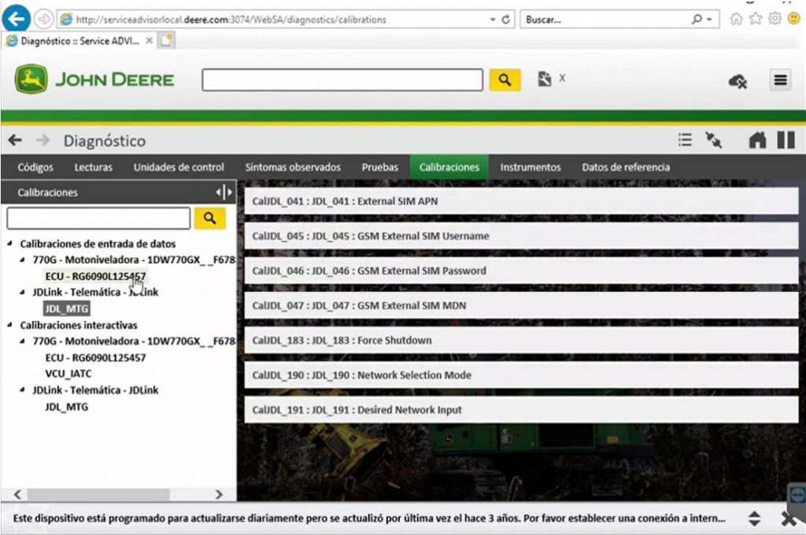This screenshot has width=806, height=535.
Task: Click the pause icon in the top toolbar
Action: click(x=785, y=139)
